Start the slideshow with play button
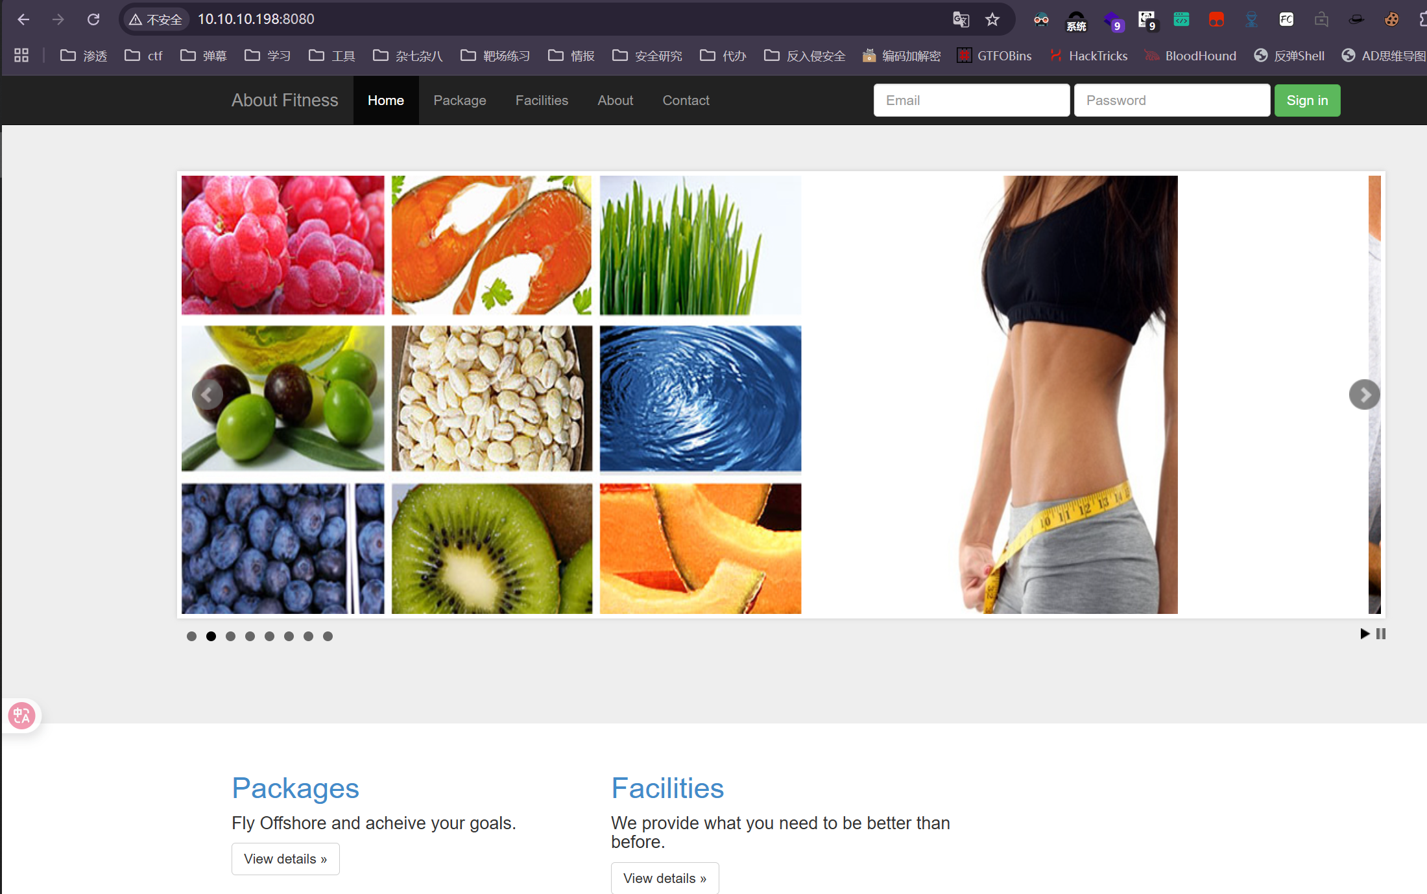 (x=1365, y=633)
